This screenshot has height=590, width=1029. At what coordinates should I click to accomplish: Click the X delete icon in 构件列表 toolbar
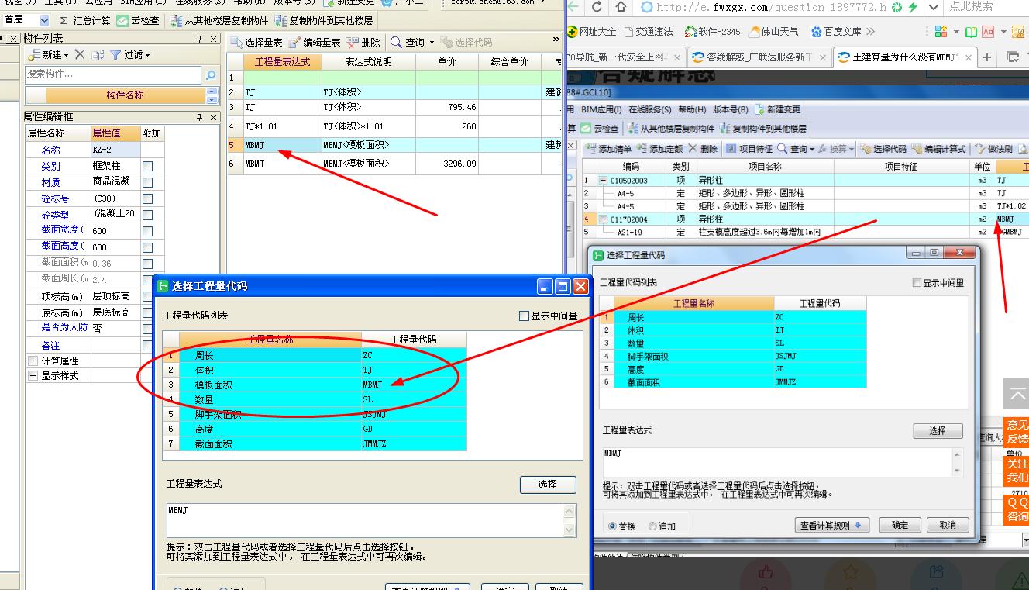[79, 55]
